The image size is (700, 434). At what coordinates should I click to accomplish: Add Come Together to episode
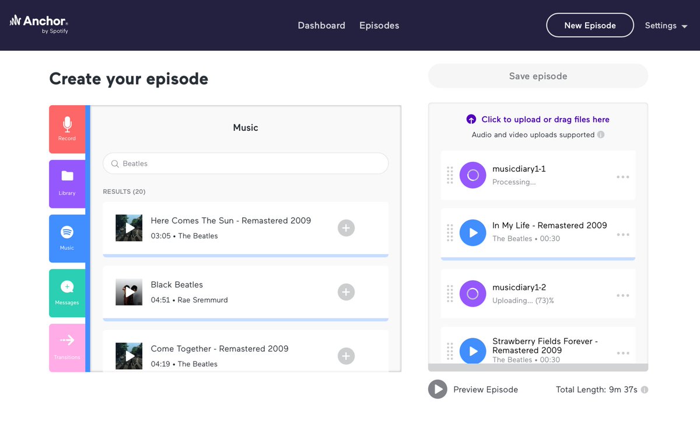[x=346, y=356]
